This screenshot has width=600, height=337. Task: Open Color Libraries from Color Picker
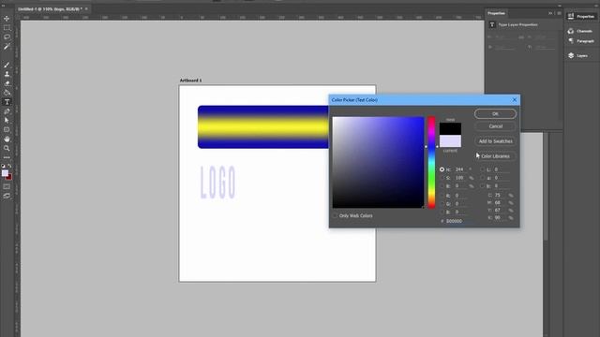[495, 156]
